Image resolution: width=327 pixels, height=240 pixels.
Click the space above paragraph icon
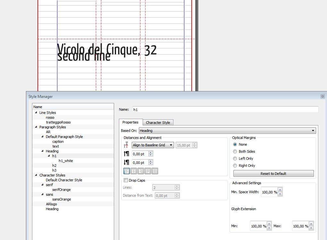point(126,154)
